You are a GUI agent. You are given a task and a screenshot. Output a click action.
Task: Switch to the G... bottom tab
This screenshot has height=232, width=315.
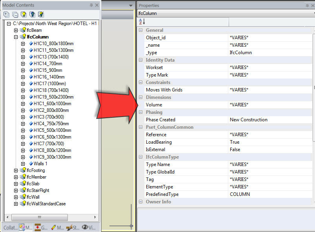click(x=41, y=228)
